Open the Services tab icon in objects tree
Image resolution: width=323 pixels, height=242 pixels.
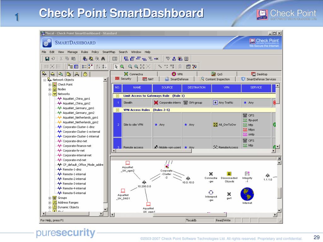53,74
